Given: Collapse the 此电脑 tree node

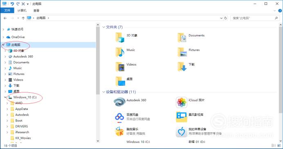Looking at the screenshot, I should point(3,45).
